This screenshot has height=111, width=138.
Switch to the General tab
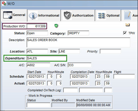tap(14, 15)
